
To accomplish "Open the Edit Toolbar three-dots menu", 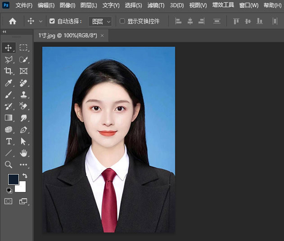I will 23,165.
